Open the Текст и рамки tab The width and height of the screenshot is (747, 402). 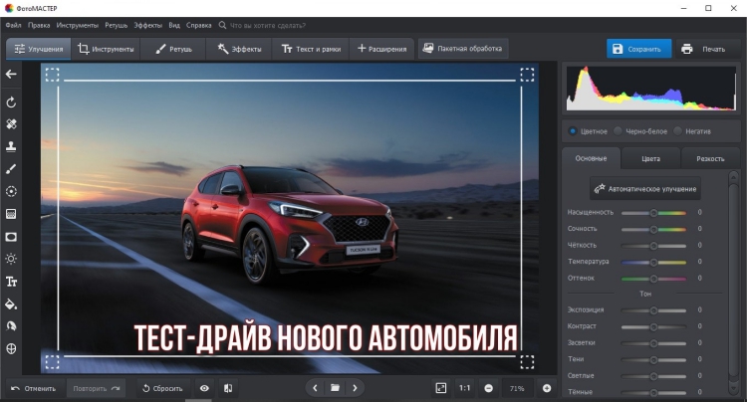pos(311,49)
